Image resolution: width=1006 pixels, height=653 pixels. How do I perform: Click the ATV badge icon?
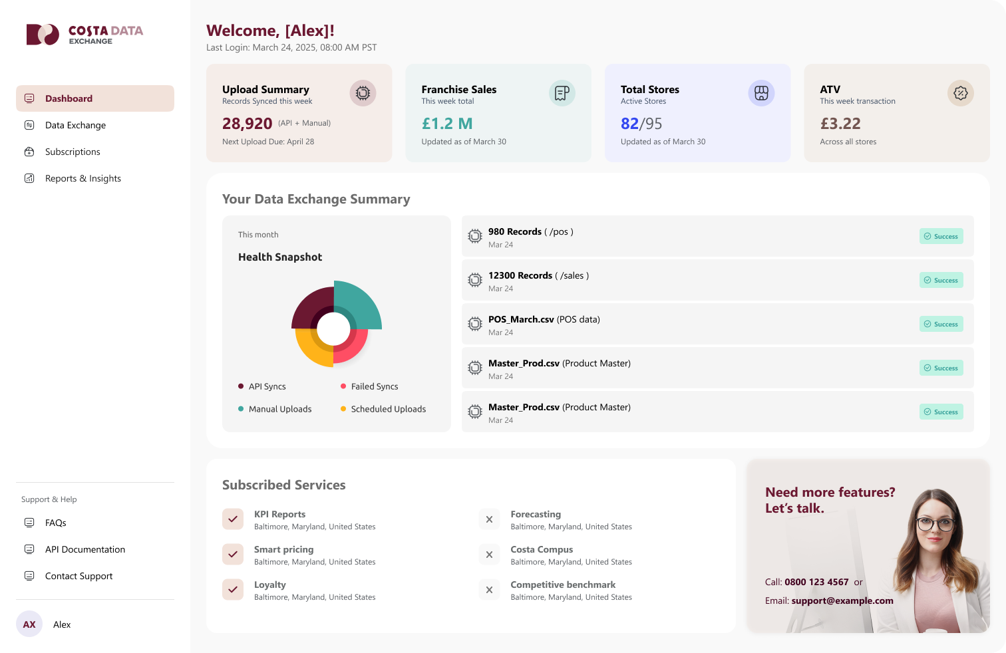click(x=961, y=93)
